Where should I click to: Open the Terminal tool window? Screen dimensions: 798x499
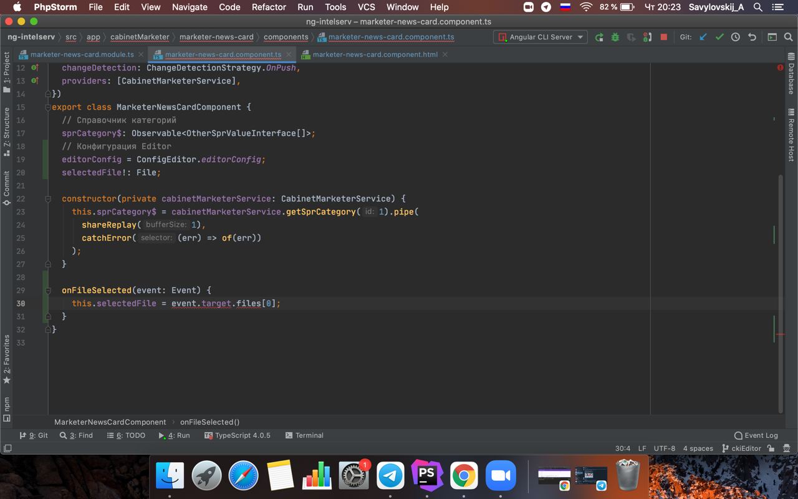(x=304, y=435)
